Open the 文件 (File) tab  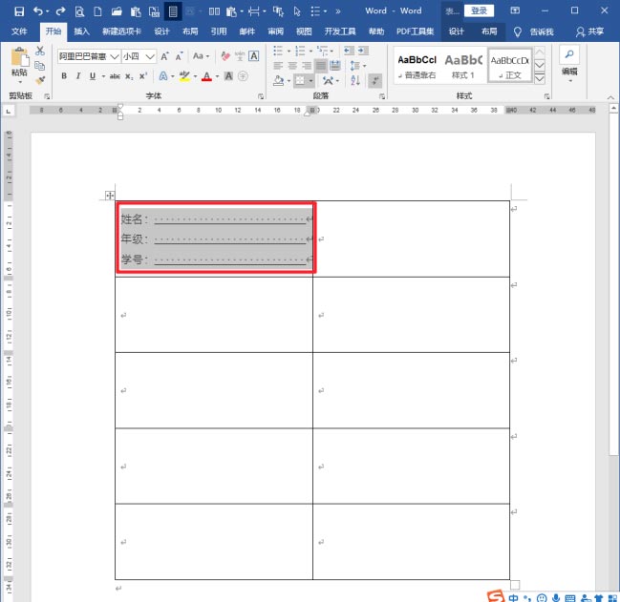19,31
